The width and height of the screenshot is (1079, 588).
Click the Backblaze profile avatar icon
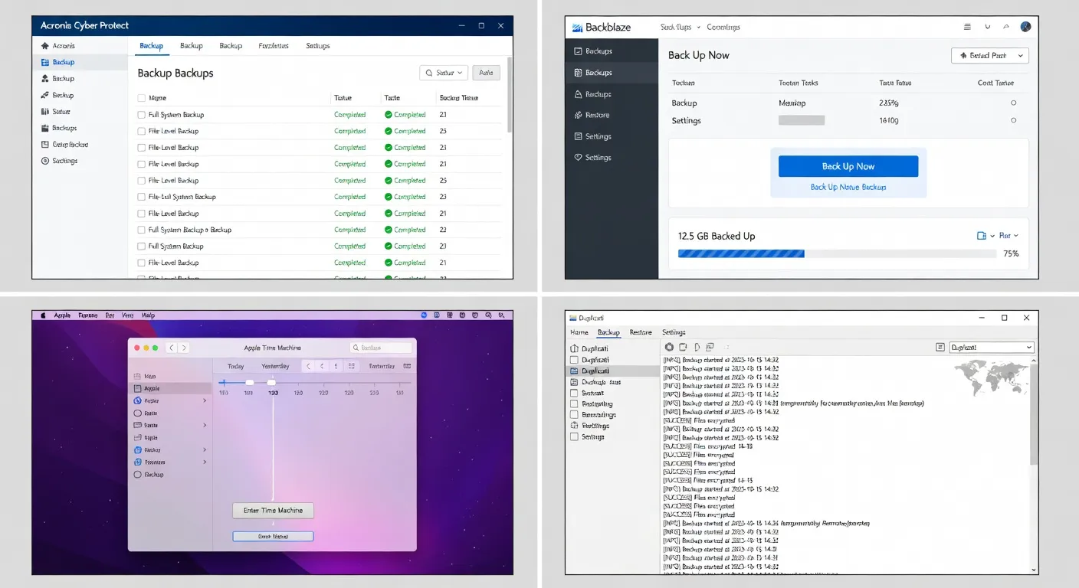[x=1025, y=25]
